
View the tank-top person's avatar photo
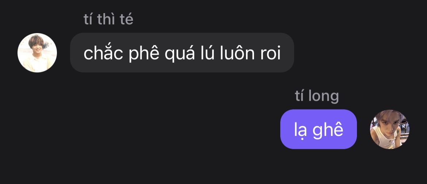point(389,129)
